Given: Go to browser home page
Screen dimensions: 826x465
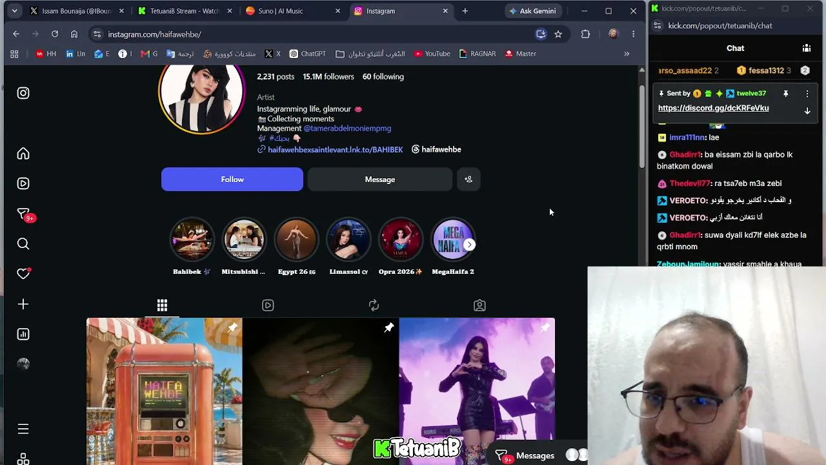Looking at the screenshot, I should click(x=74, y=34).
